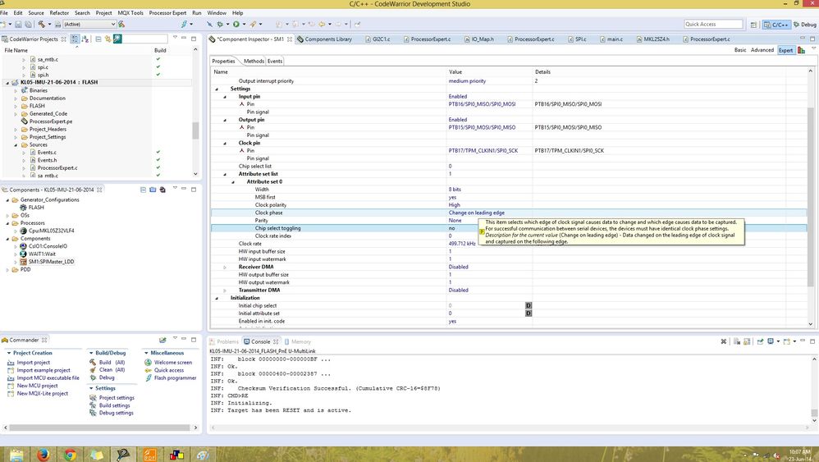This screenshot has width=819, height=462.
Task: Click the Clear Console X icon
Action: 724,341
